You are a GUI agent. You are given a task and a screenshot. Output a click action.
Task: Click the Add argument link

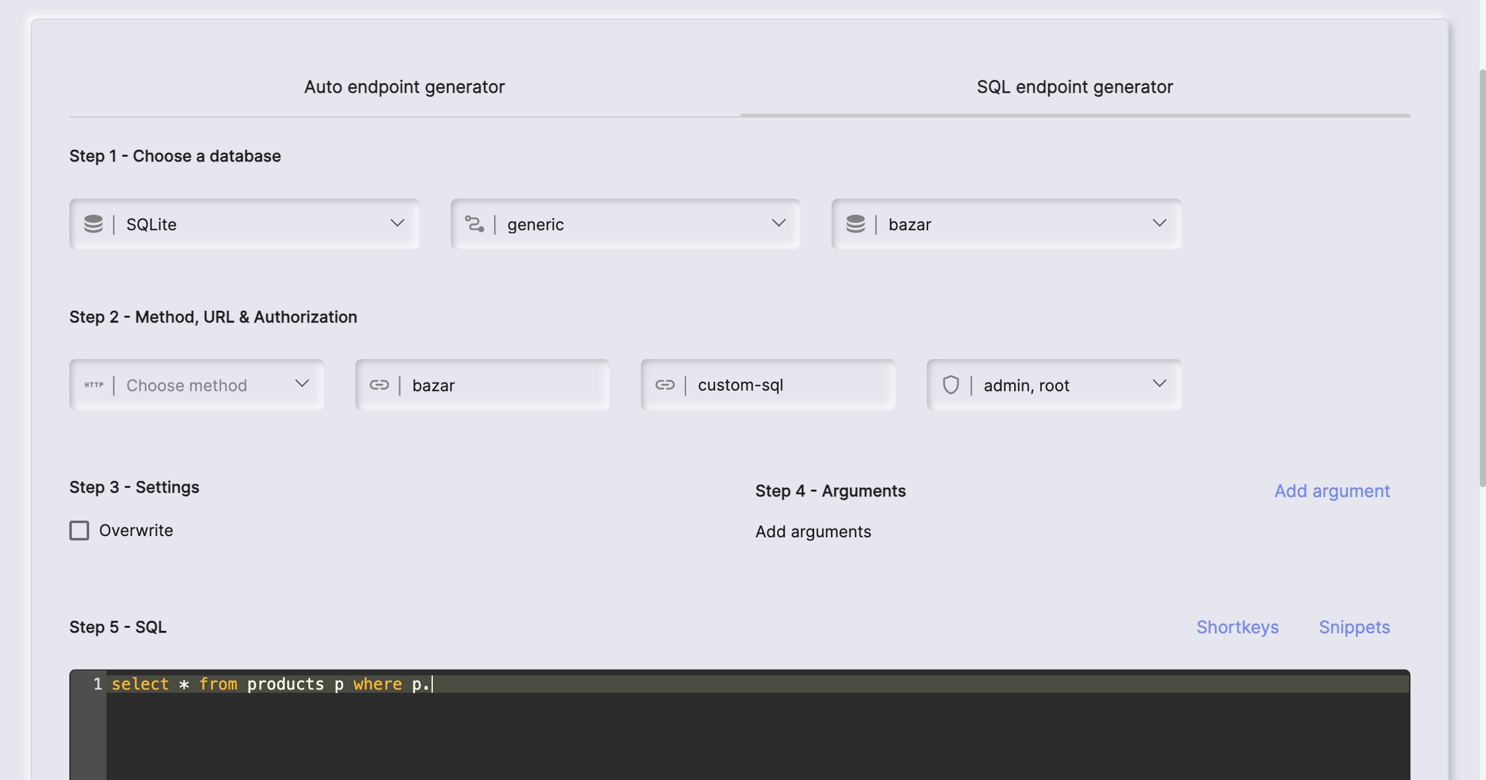pos(1332,491)
